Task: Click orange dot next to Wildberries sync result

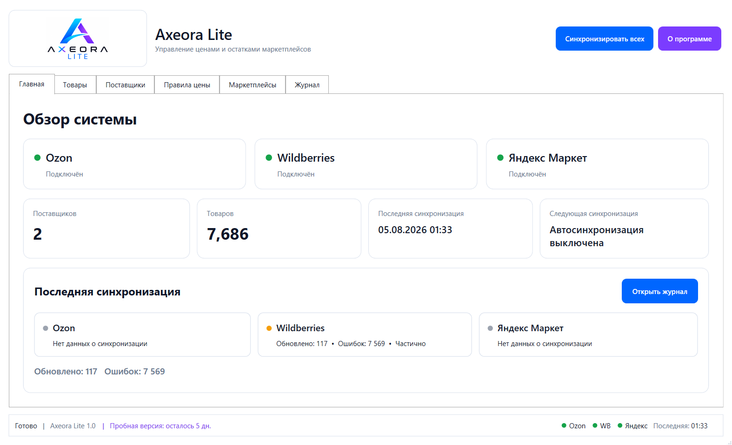Action: pyautogui.click(x=269, y=328)
